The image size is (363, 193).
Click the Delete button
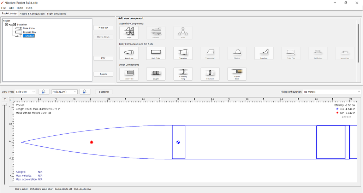pos(103,74)
